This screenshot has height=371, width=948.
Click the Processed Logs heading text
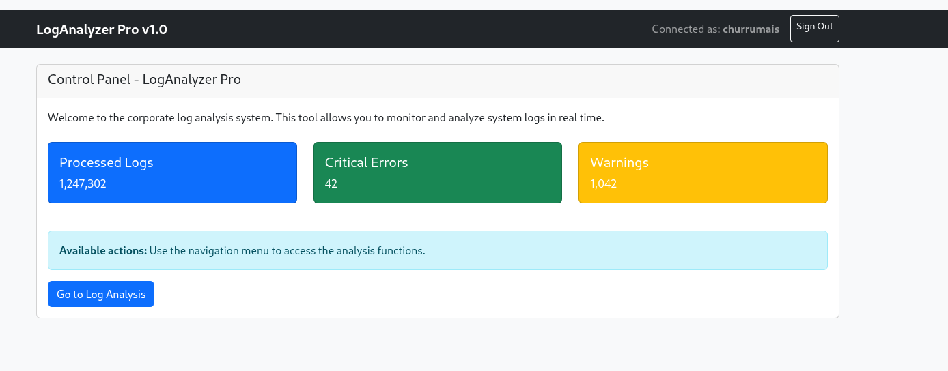click(x=106, y=162)
